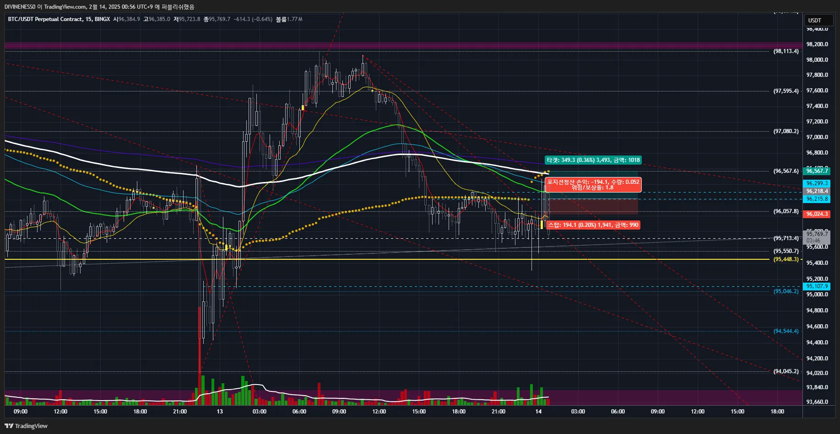840x434 pixels.
Task: Click the 93,660.0 price scale value
Action: pyautogui.click(x=817, y=402)
